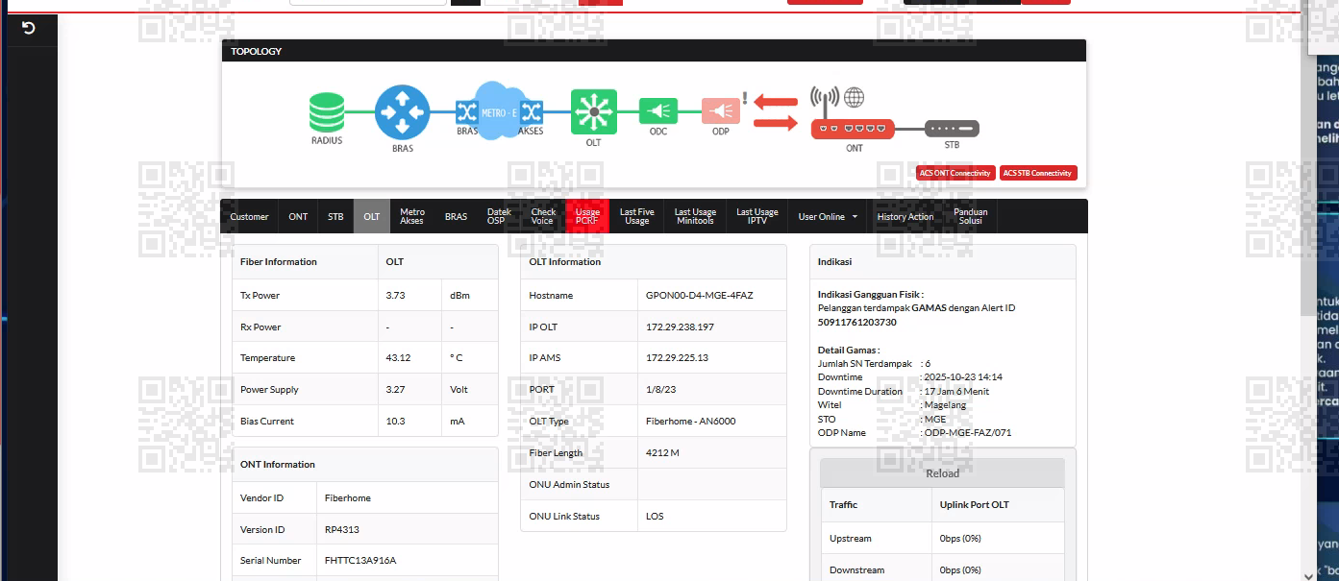Click ACS STB Connectivity button
1339x581 pixels.
click(x=1038, y=173)
